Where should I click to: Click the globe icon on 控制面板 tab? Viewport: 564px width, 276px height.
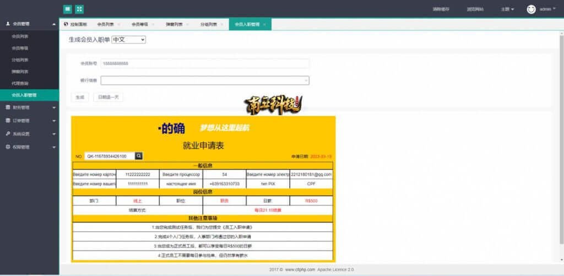[x=66, y=25]
